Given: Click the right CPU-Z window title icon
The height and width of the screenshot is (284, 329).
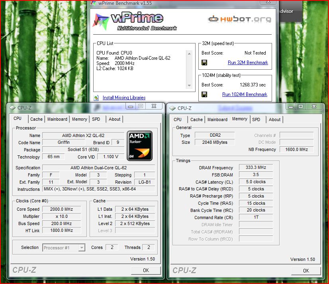Looking at the screenshot, I should pos(172,108).
